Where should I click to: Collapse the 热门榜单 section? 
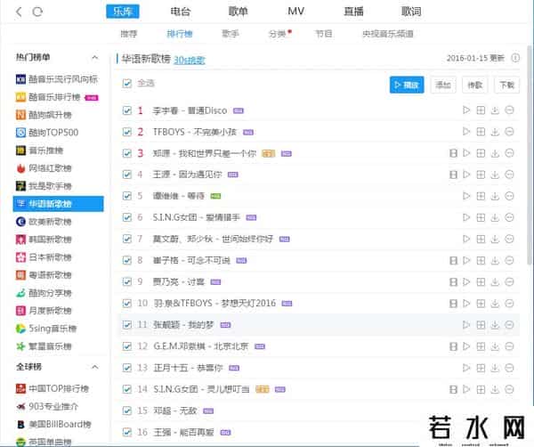[x=95, y=57]
